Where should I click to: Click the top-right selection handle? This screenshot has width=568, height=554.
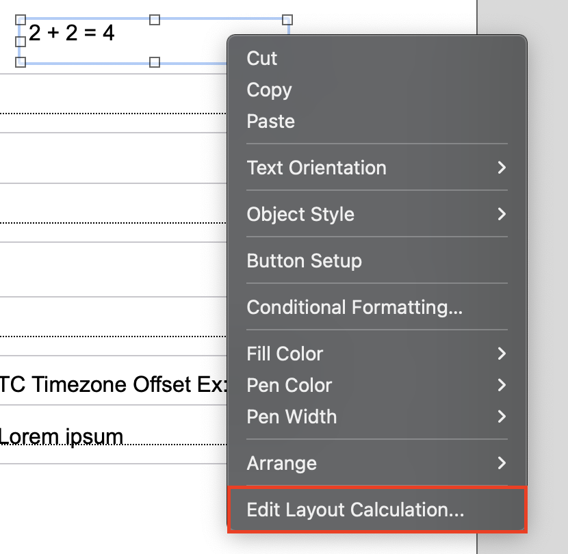click(x=287, y=21)
